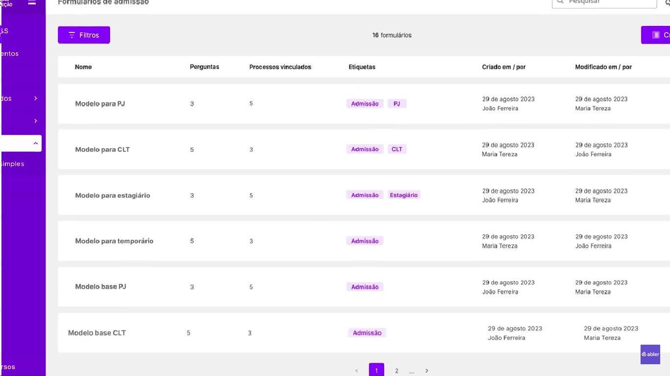Go to next page using the right arrow
The height and width of the screenshot is (376, 670).
(427, 371)
